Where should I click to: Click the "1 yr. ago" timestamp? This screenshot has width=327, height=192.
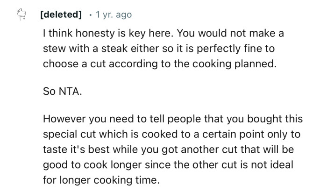click(114, 14)
